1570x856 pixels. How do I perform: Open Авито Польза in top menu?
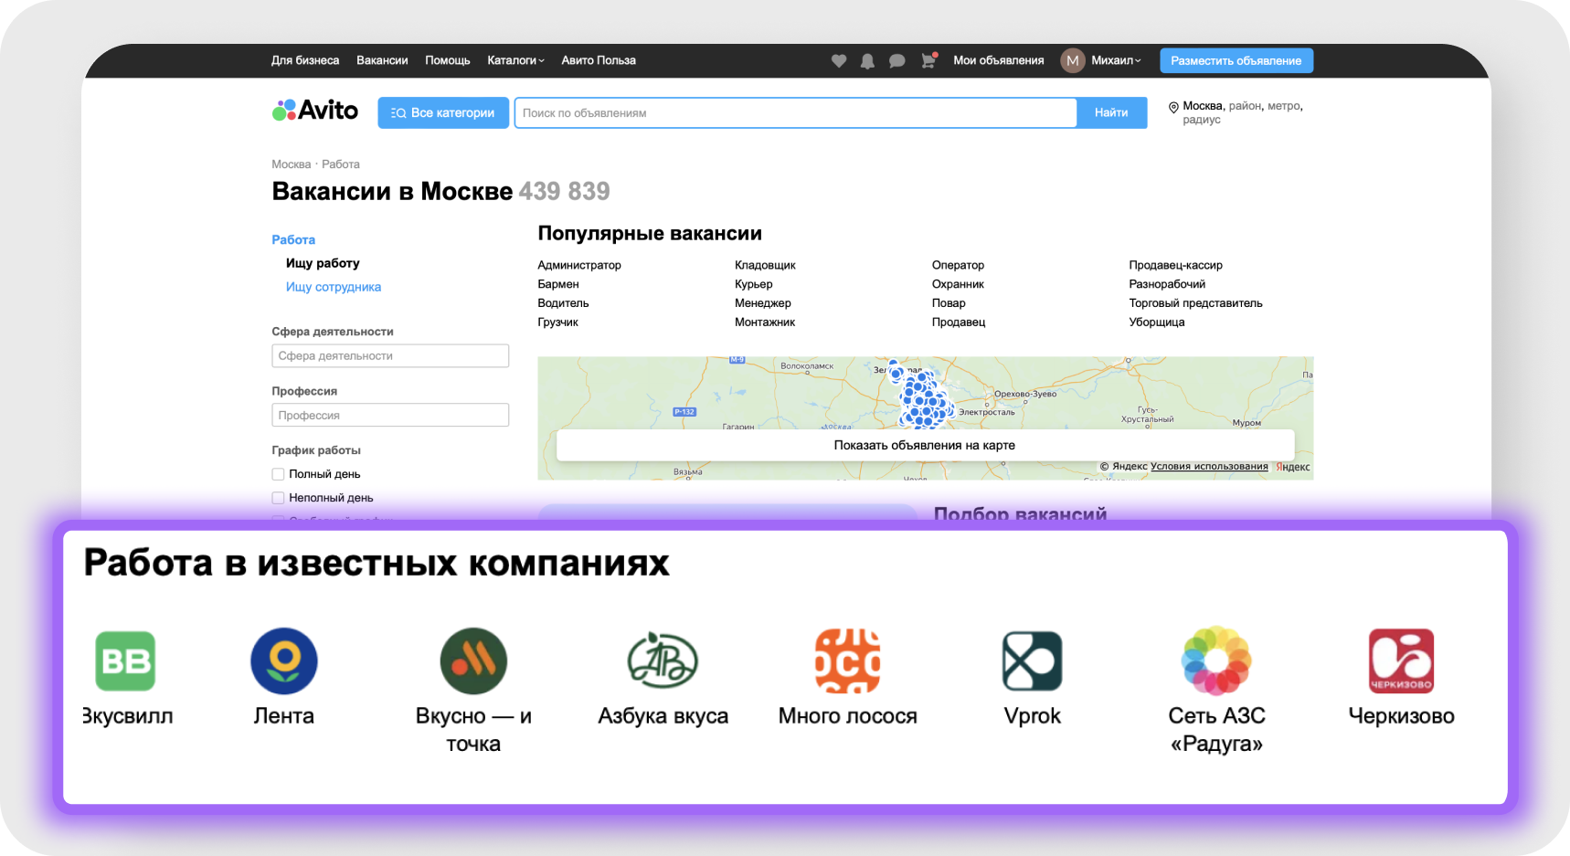click(x=599, y=60)
